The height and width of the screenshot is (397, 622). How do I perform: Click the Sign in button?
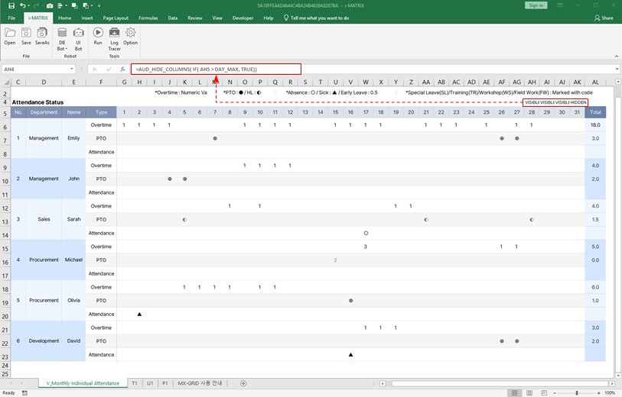(x=536, y=5)
